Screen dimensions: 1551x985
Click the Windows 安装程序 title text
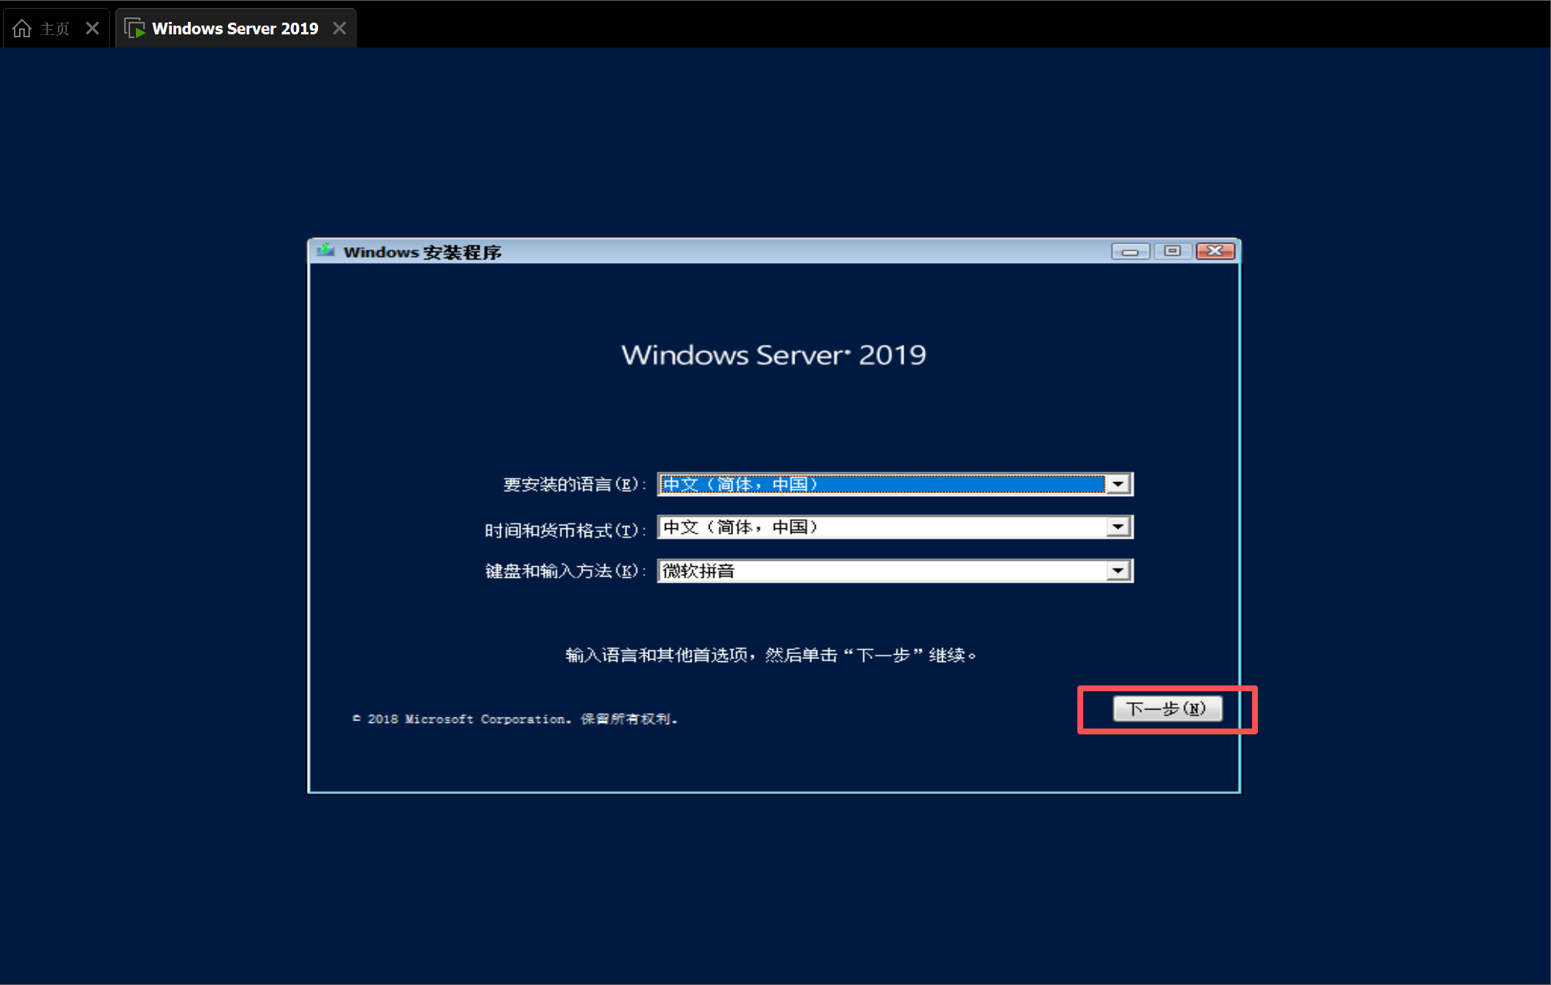coord(422,252)
